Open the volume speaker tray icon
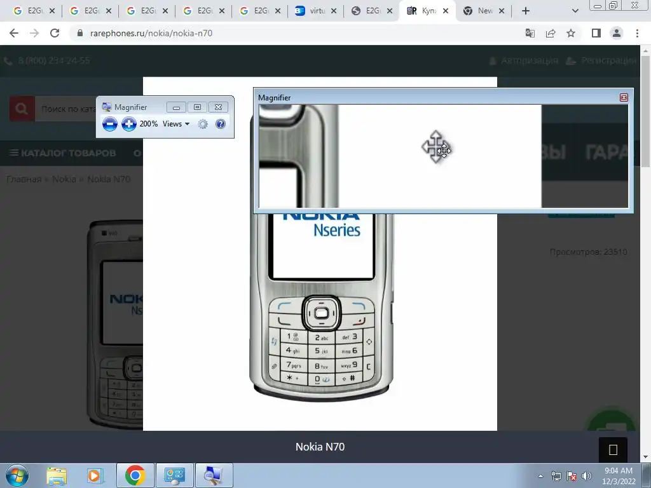Image resolution: width=651 pixels, height=488 pixels. pyautogui.click(x=587, y=476)
